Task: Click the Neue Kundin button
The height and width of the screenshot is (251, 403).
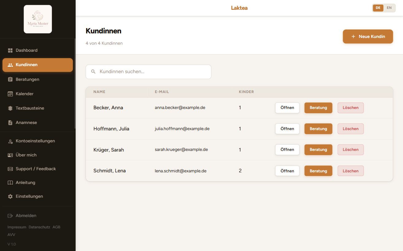Action: [368, 36]
